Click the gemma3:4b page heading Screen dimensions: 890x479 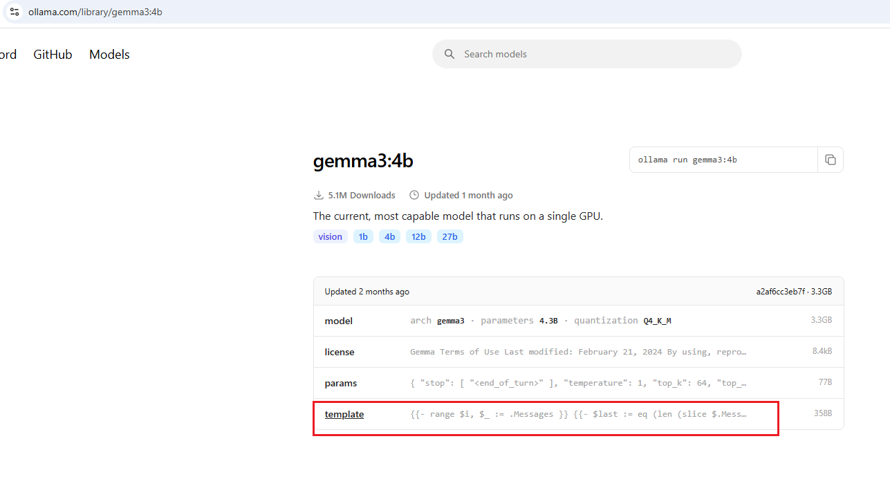pos(363,161)
